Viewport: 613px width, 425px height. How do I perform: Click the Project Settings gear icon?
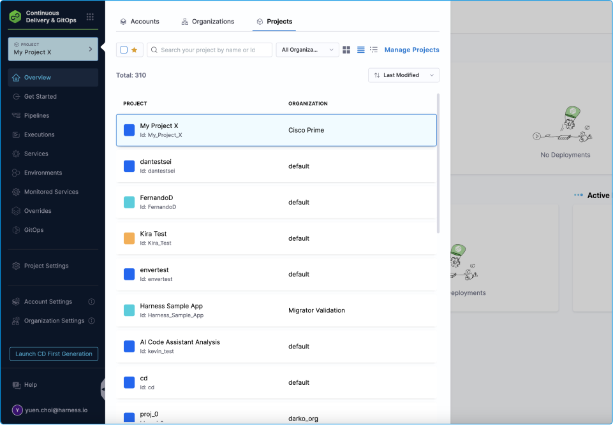16,266
